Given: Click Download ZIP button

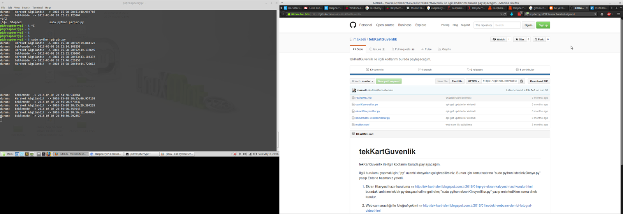Looking at the screenshot, I should pyautogui.click(x=539, y=81).
